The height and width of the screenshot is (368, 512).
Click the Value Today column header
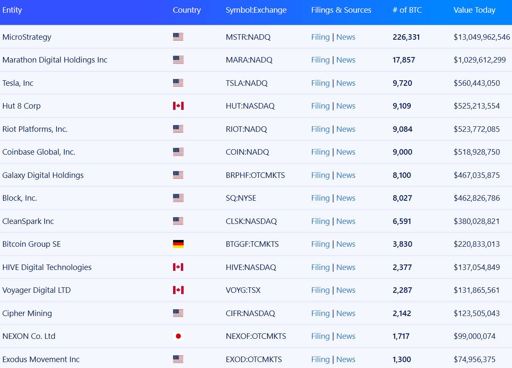[x=474, y=10]
